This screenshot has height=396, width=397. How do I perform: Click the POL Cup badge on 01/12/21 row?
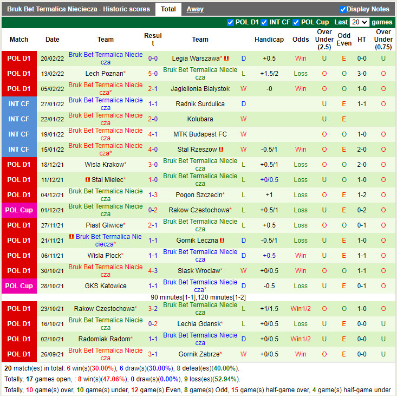coord(19,210)
